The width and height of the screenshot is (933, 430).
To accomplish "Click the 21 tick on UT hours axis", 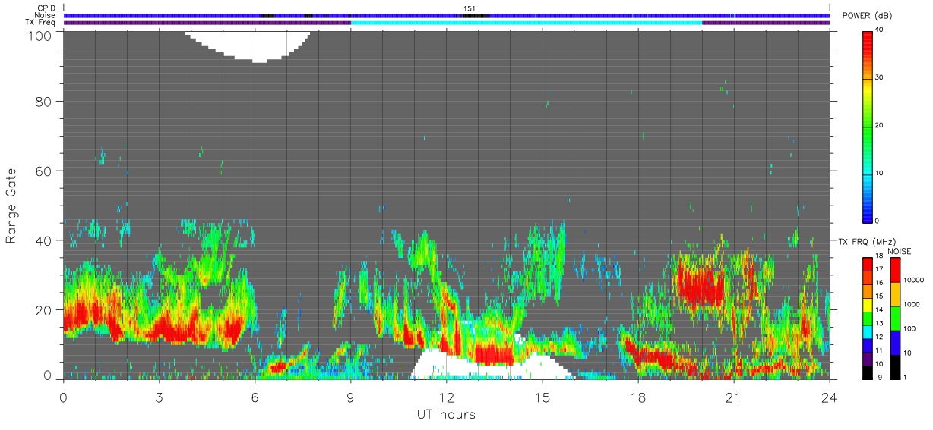I will pos(733,397).
